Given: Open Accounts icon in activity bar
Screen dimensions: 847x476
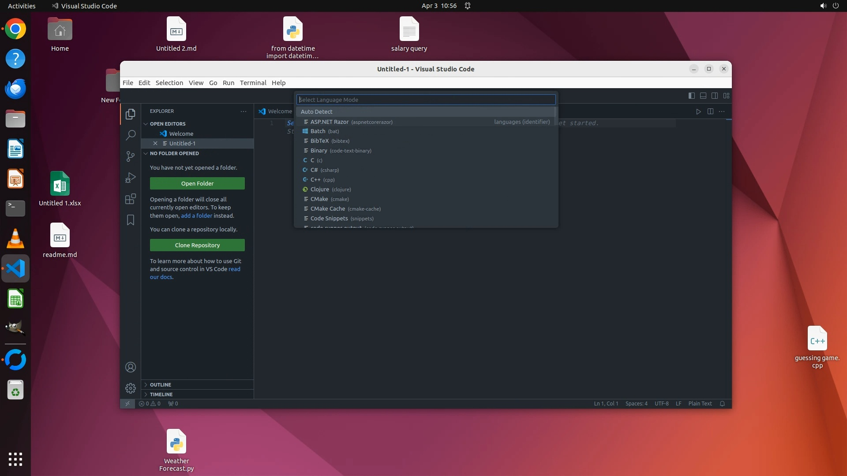Looking at the screenshot, I should [131, 367].
